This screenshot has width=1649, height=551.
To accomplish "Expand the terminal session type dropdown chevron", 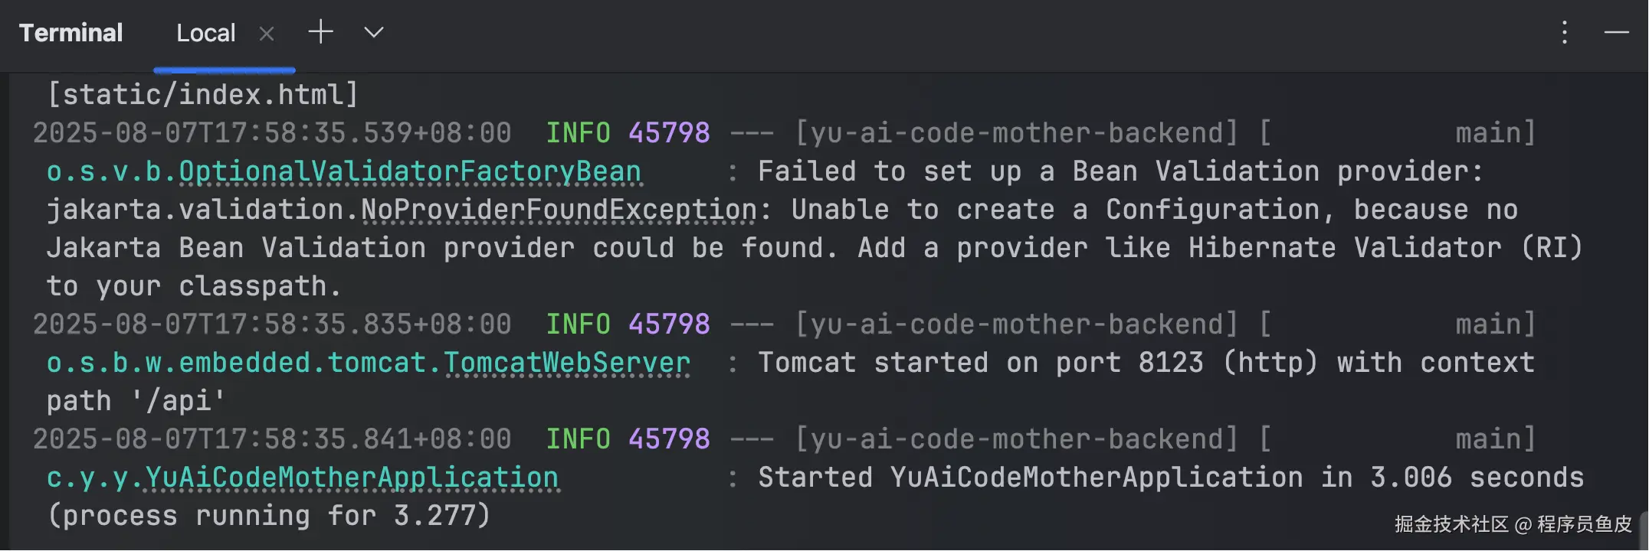I will pyautogui.click(x=373, y=32).
